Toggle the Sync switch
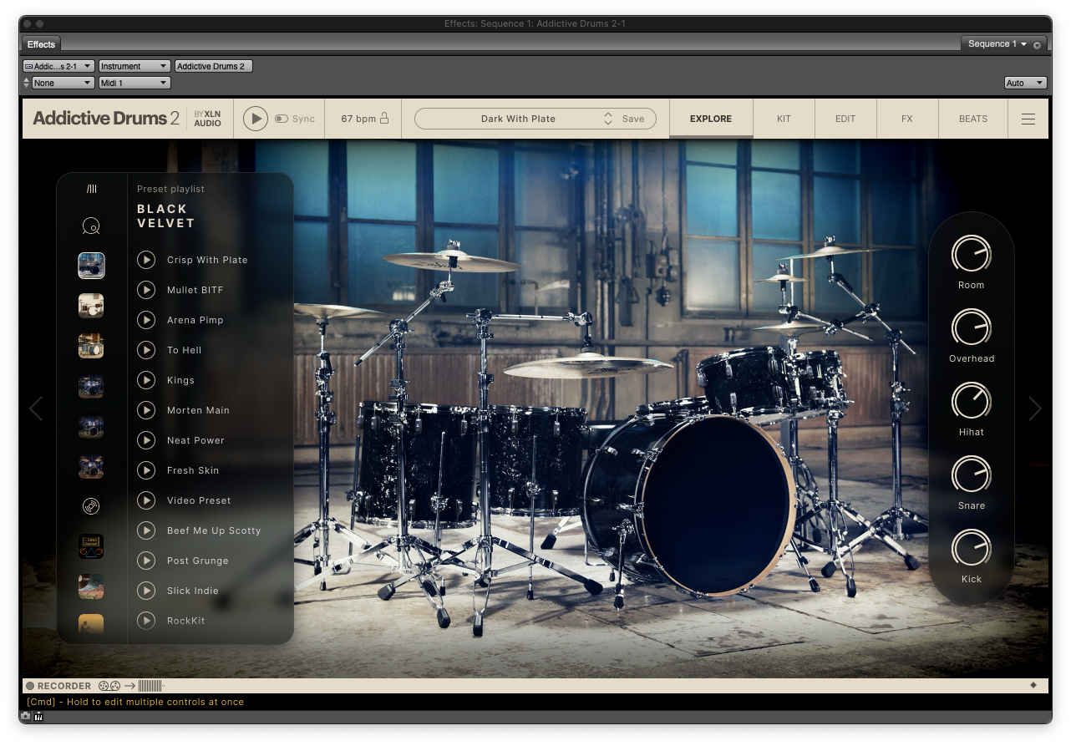This screenshot has height=746, width=1071. coord(282,119)
